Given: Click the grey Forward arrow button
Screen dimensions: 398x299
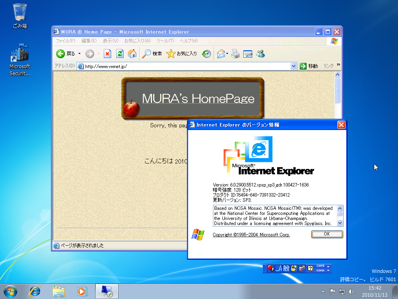Looking at the screenshot, I should pos(90,54).
